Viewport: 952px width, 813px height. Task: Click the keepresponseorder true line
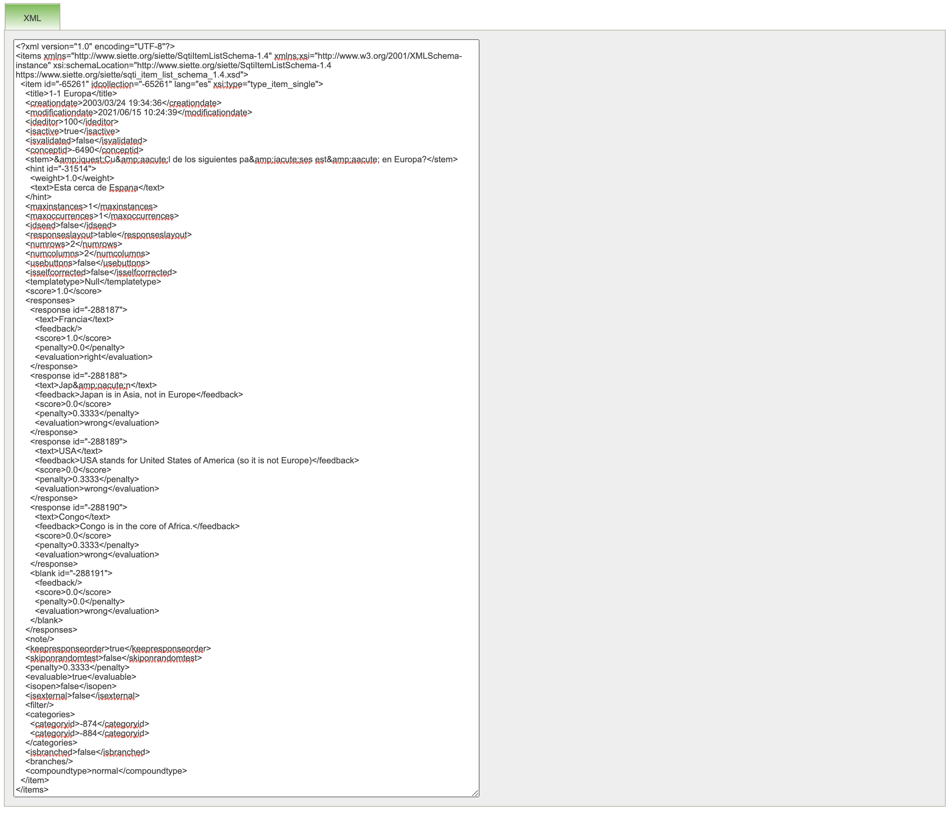coord(118,648)
